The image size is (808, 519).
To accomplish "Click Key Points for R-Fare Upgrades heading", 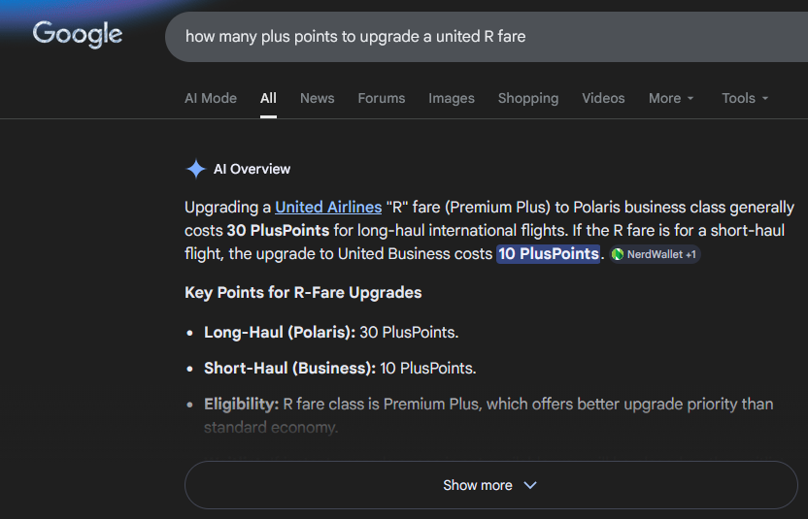I will 303,292.
